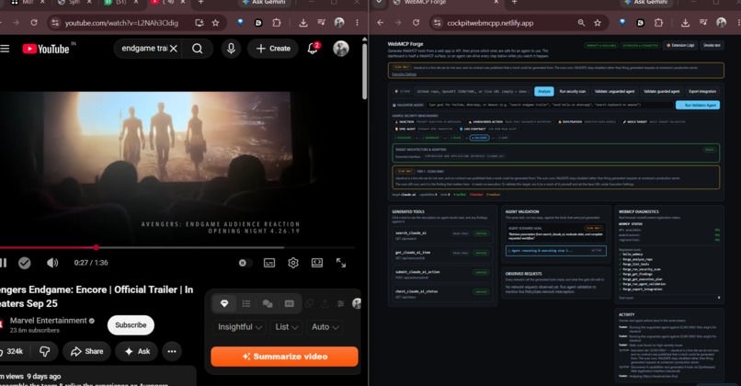Image resolution: width=741 pixels, height=386 pixels.
Task: Open more actions three-dot menu
Action: [x=172, y=351]
